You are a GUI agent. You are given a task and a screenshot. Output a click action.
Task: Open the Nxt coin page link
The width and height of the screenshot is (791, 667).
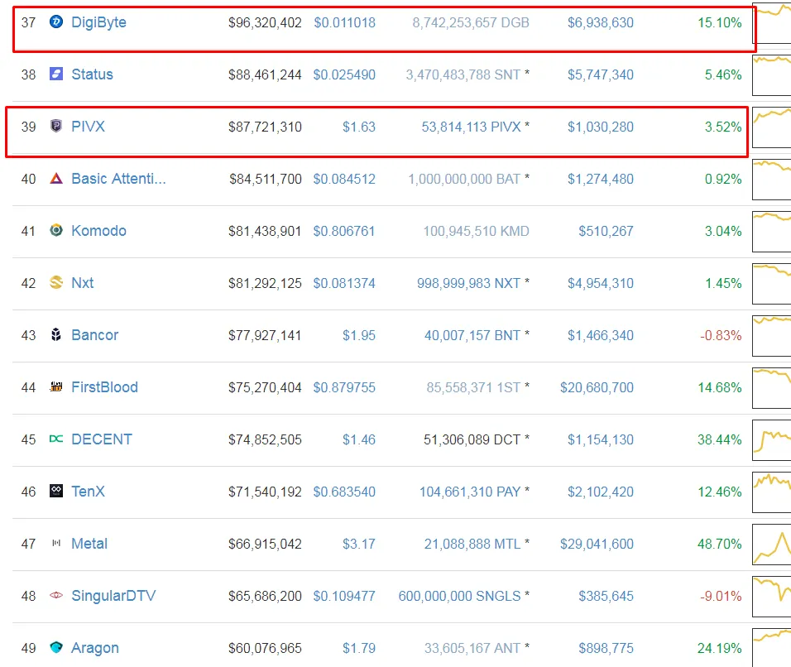pos(83,283)
